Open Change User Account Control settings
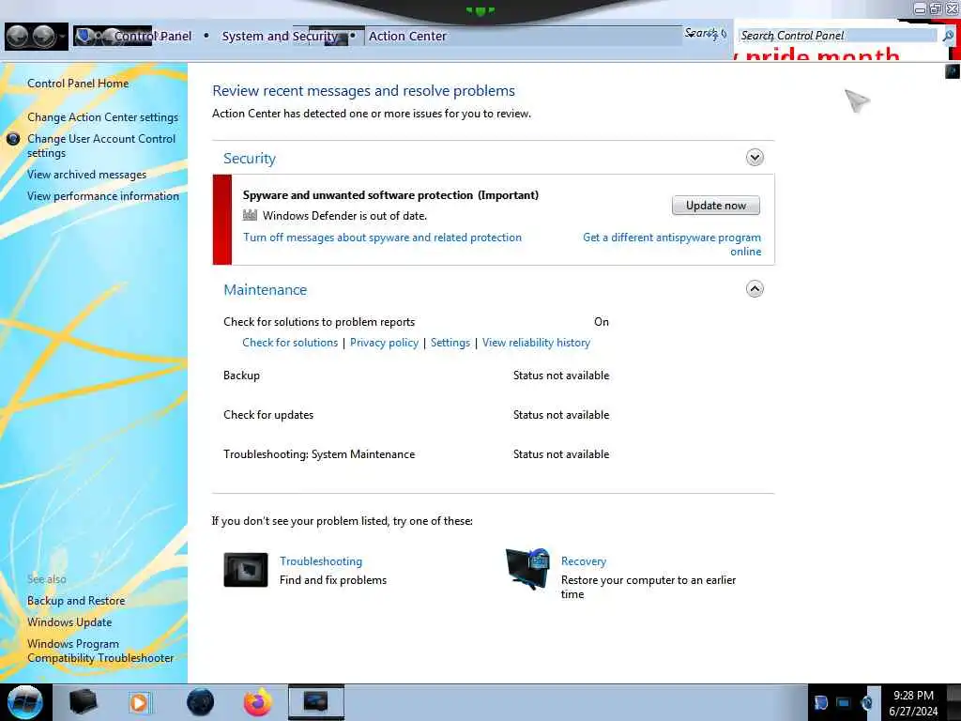Viewport: 961px width, 721px height. [x=101, y=146]
